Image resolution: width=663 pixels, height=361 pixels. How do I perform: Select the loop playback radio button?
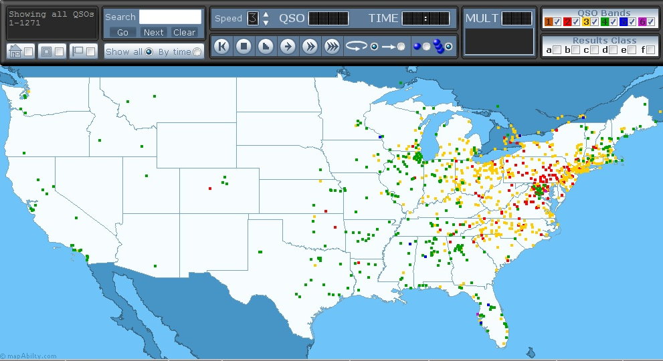[374, 47]
